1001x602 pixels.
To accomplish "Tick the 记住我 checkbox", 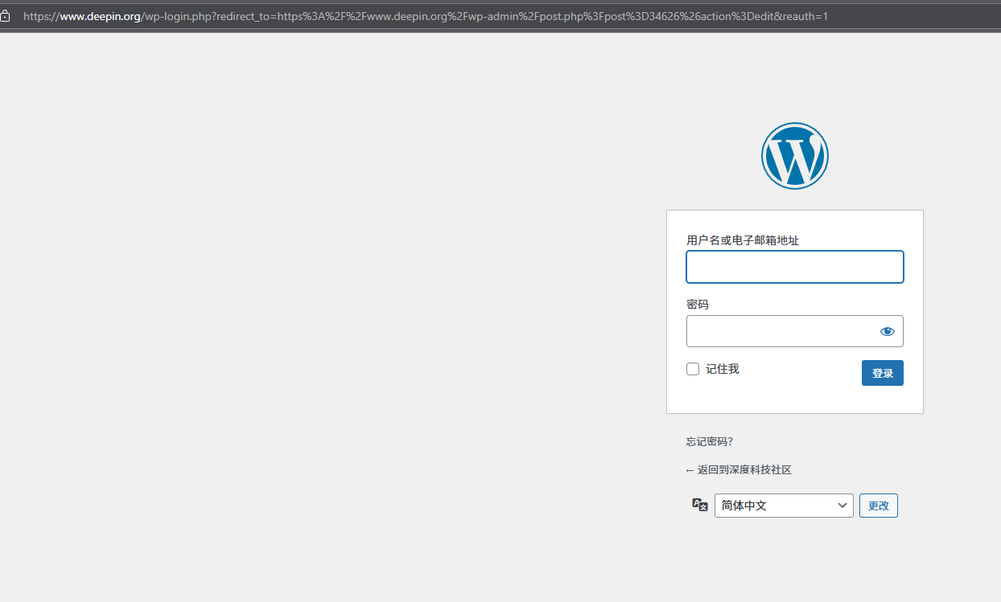I will 693,369.
